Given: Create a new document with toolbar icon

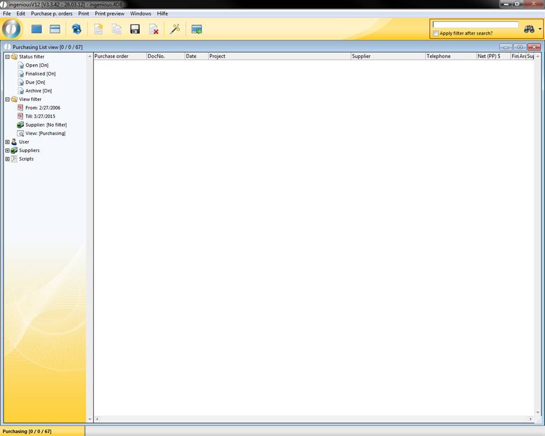Looking at the screenshot, I should [x=98, y=29].
